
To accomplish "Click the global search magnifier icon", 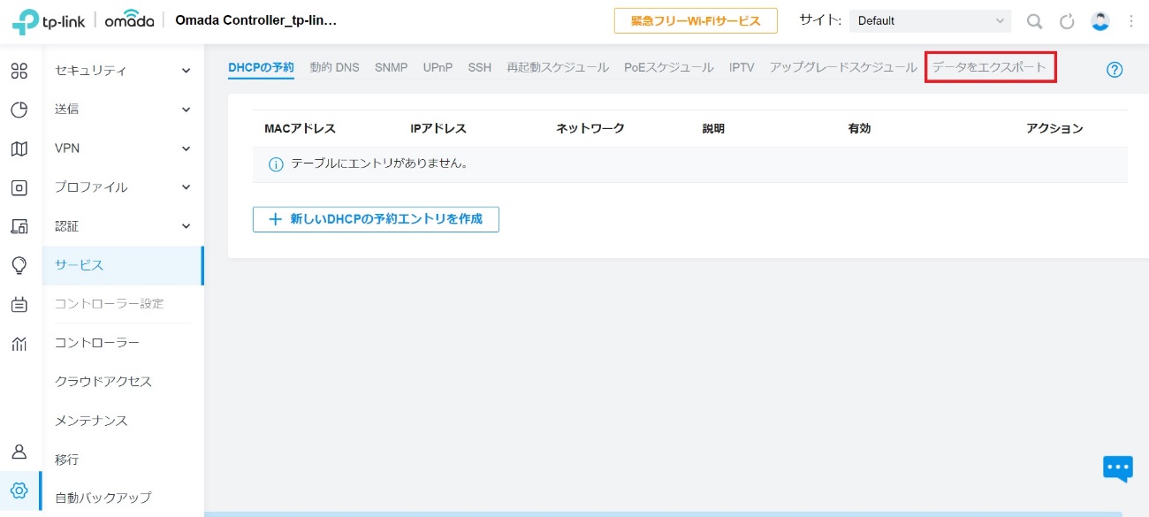I will [1033, 21].
